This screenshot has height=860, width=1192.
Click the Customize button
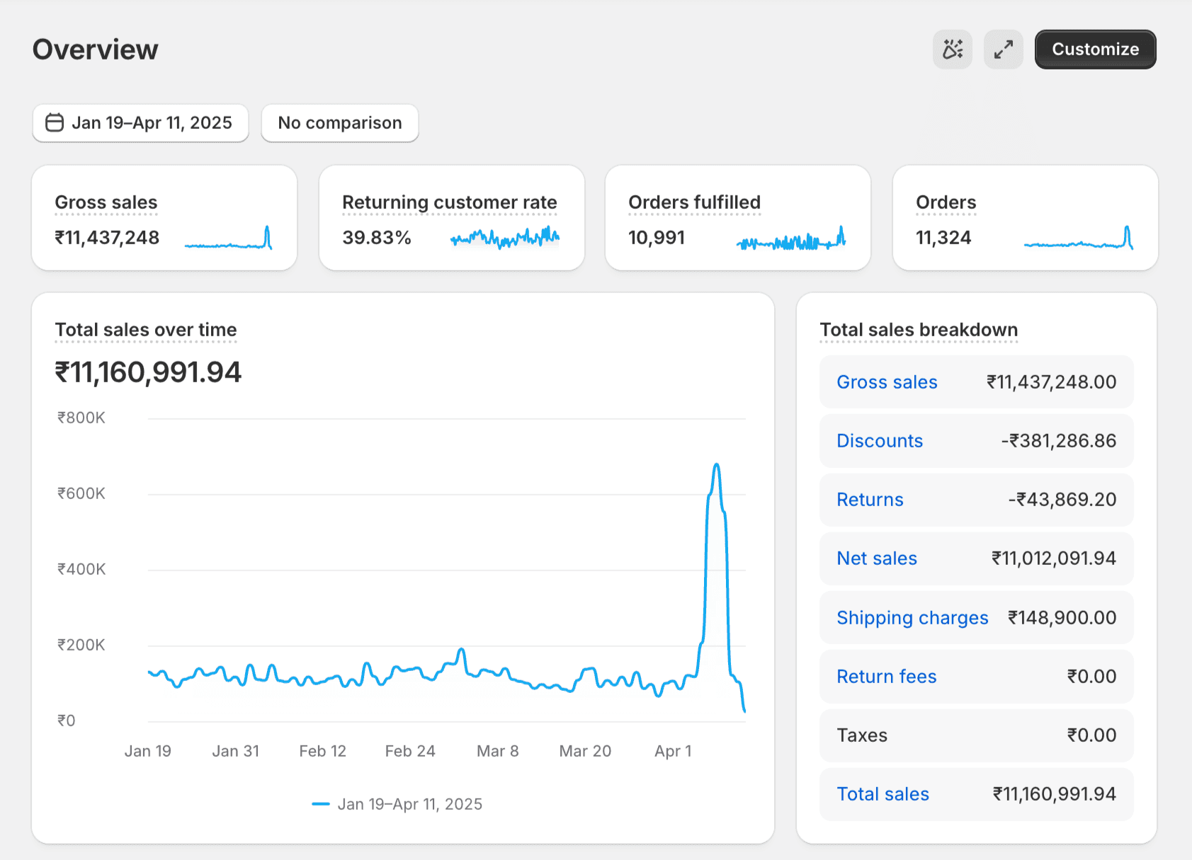[x=1095, y=50]
